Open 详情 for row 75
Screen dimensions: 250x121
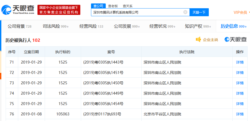click(240, 104)
